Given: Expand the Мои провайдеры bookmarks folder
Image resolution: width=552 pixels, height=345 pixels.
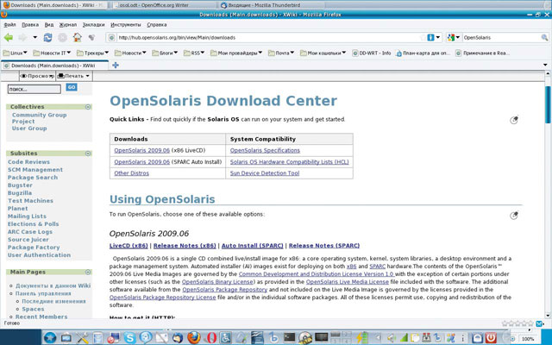Looking at the screenshot, I should coord(236,53).
